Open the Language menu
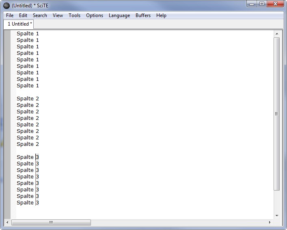Viewport: 287px width, 230px height. (x=119, y=15)
